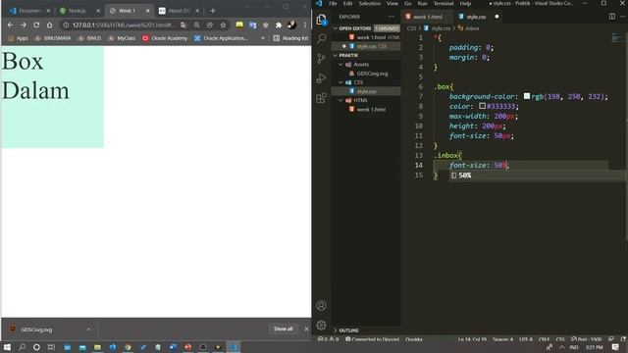Collapse the Assets folder
Screen dimensions: 628x353
[x=340, y=65]
